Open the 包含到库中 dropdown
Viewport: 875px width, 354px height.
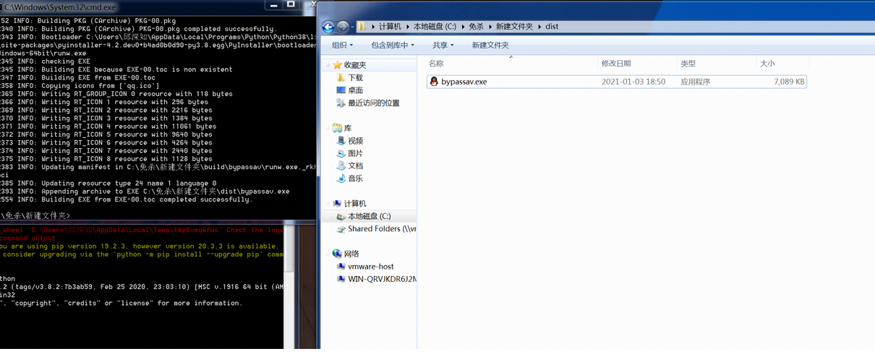pyautogui.click(x=393, y=46)
